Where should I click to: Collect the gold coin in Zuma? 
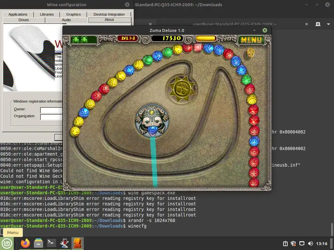pyautogui.click(x=250, y=52)
